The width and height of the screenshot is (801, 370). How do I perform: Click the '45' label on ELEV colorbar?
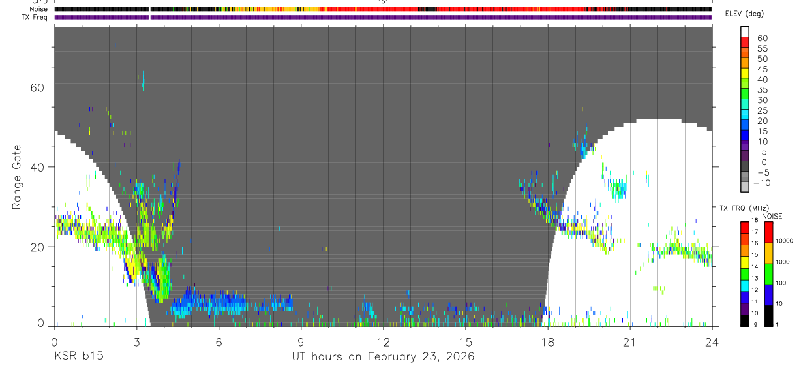[x=761, y=69]
